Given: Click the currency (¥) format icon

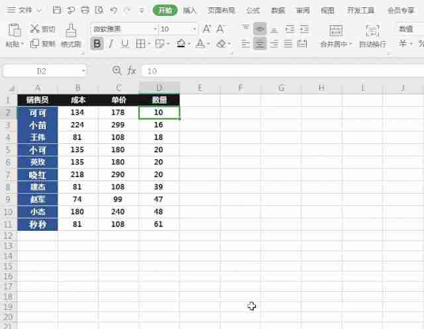Looking at the screenshot, I should 403,43.
